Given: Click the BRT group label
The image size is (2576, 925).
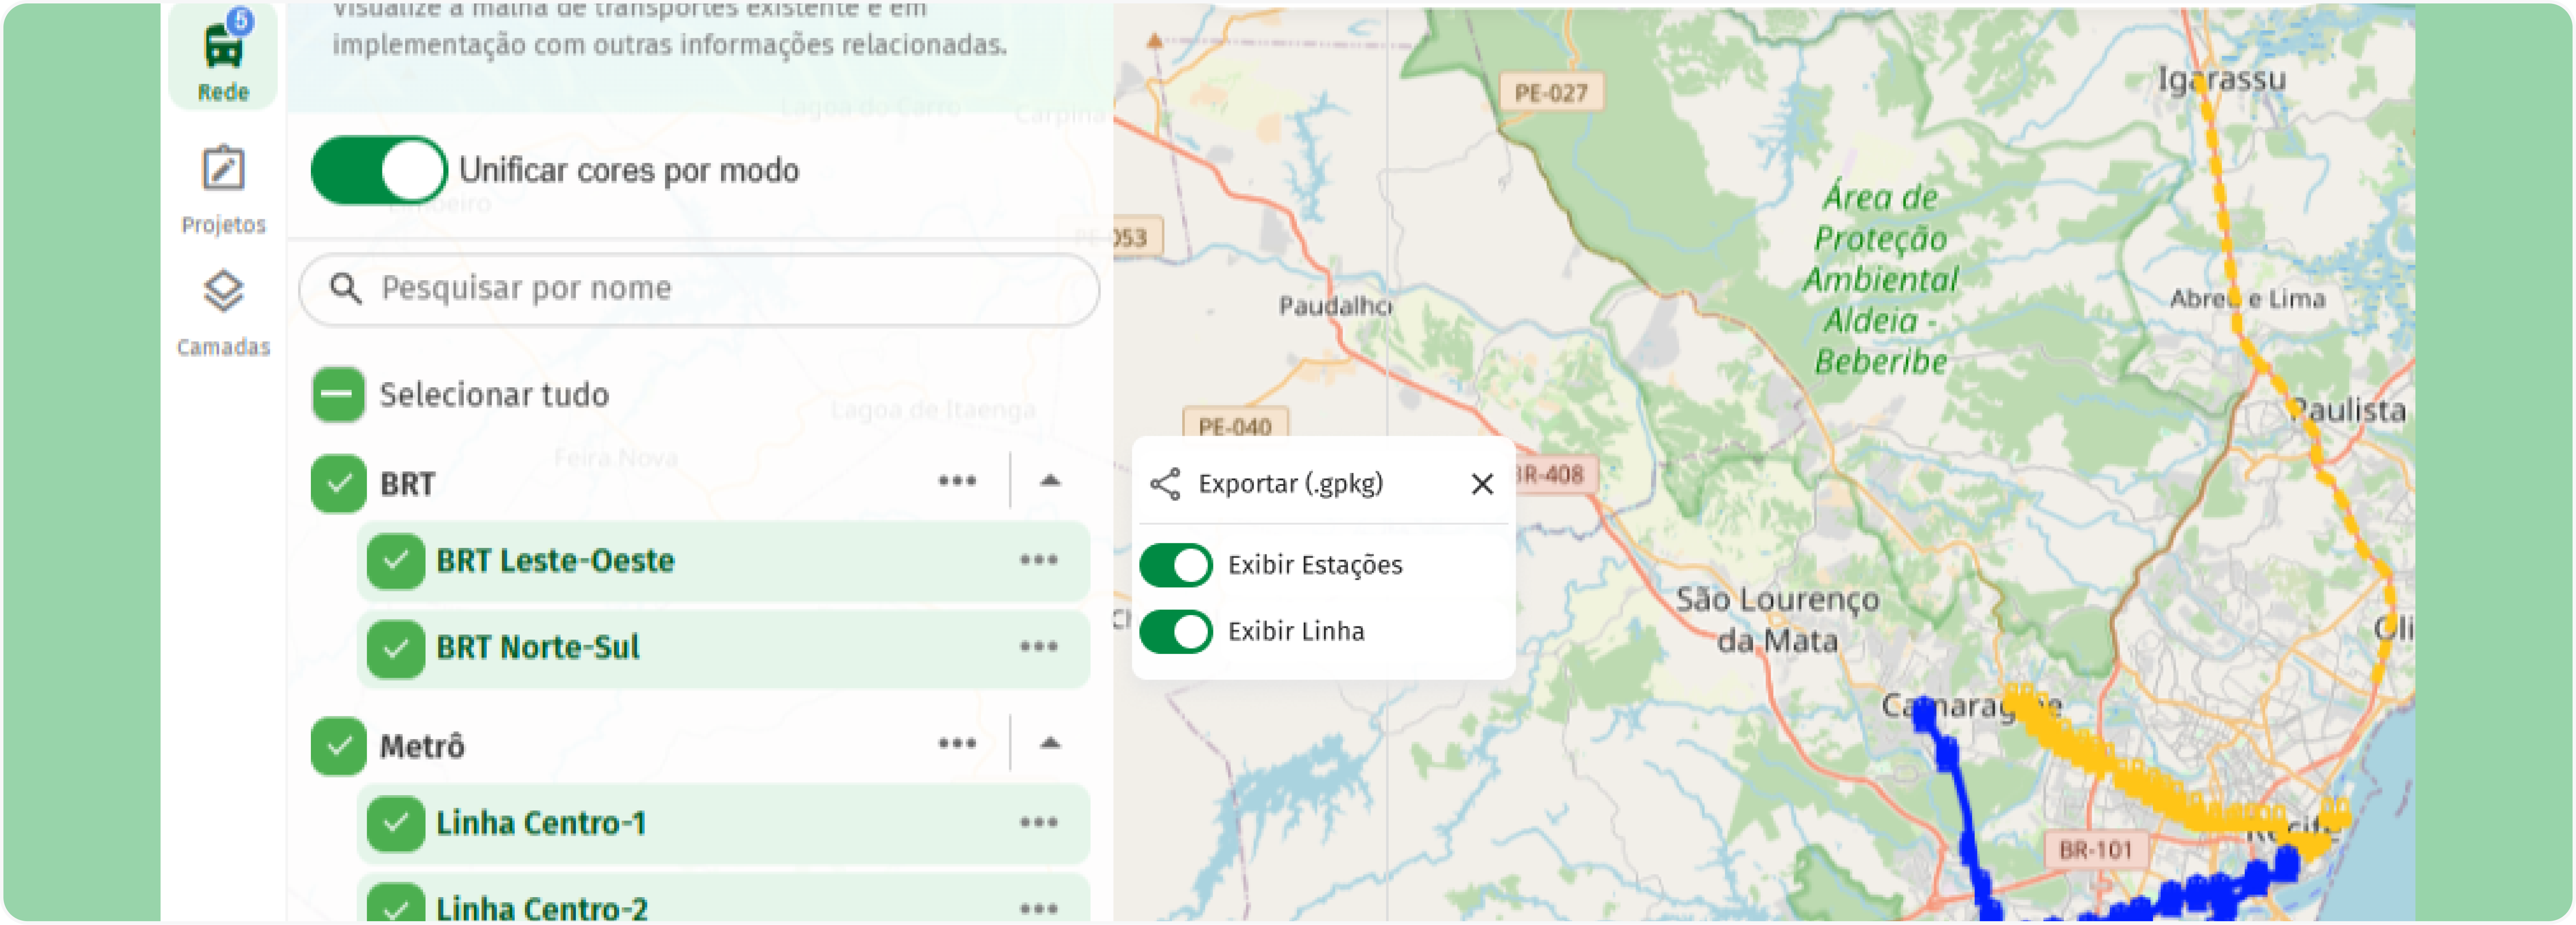Looking at the screenshot, I should coord(407,485).
